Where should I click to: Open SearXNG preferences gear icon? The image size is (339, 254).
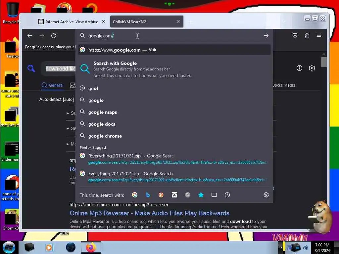click(x=312, y=68)
